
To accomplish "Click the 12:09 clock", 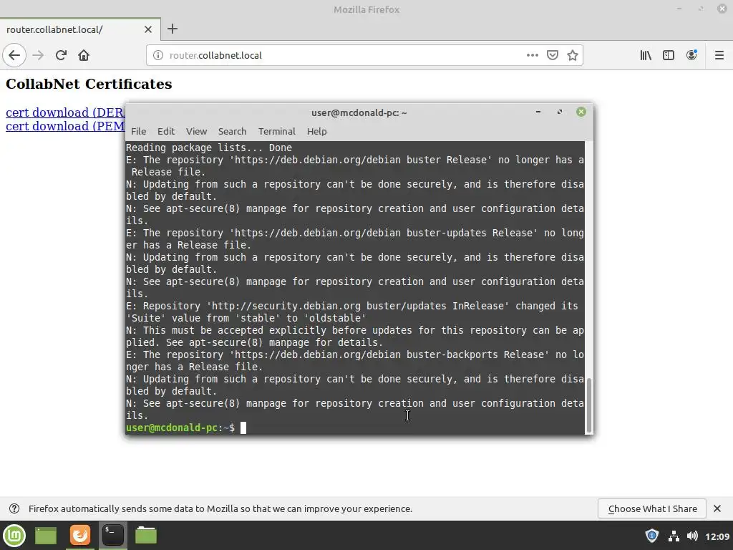I will (x=717, y=536).
